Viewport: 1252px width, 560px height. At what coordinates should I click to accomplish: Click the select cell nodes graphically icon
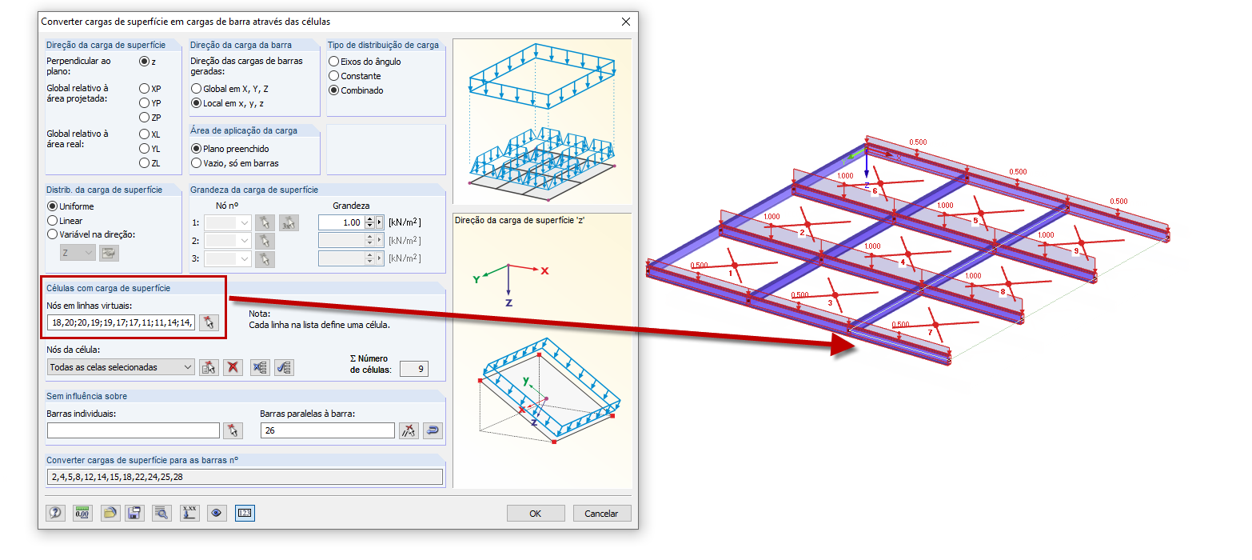pos(209,367)
